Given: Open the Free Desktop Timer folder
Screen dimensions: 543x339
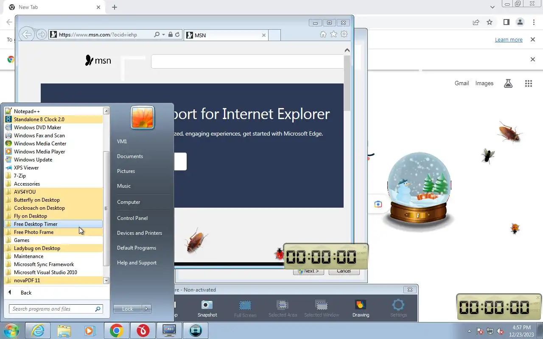Looking at the screenshot, I should [x=53, y=224].
